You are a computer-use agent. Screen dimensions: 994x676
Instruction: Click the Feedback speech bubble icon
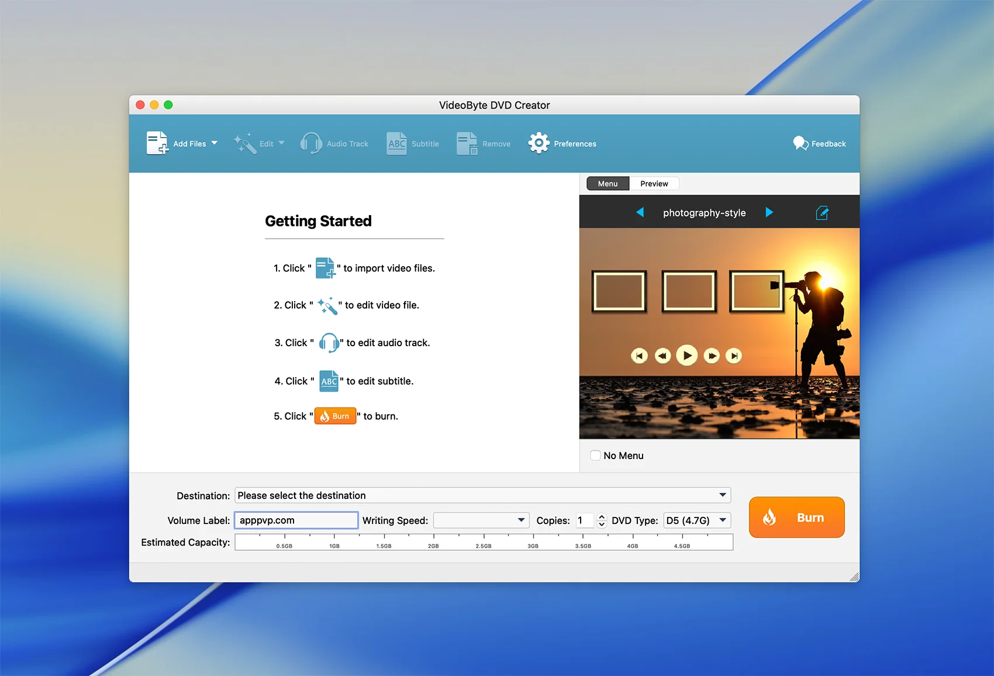[800, 143]
